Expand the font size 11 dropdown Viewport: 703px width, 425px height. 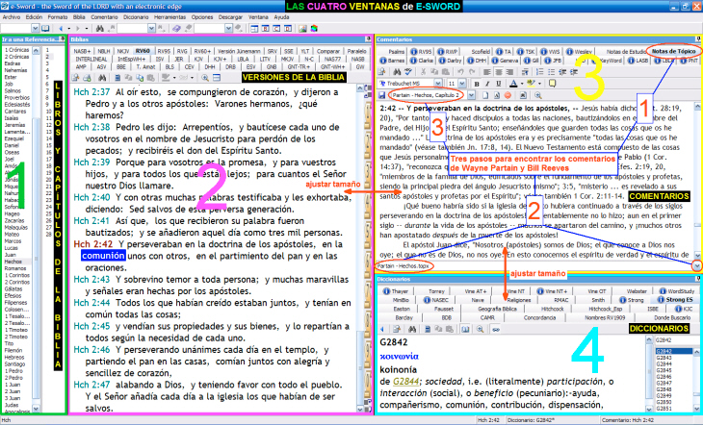tap(462, 84)
